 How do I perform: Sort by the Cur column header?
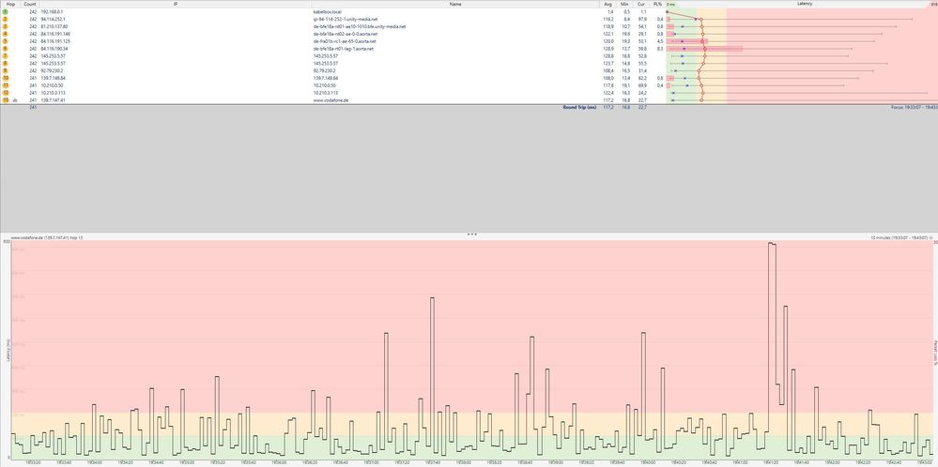click(x=641, y=4)
